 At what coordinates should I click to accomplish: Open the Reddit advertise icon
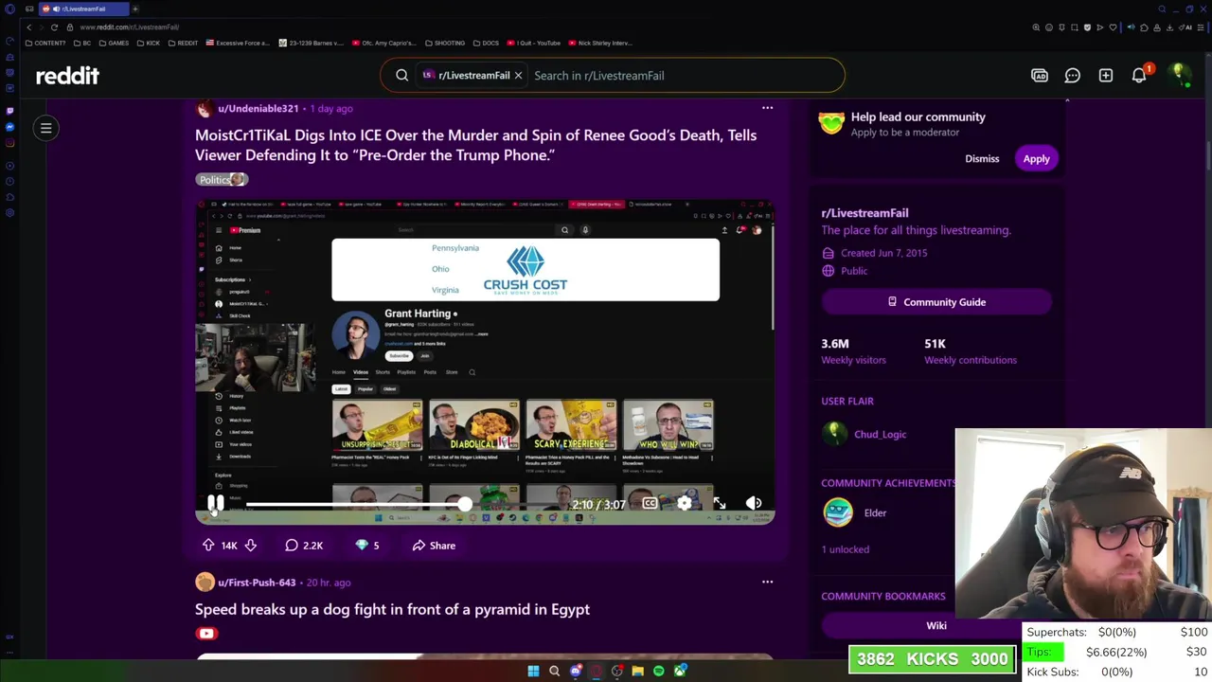(x=1040, y=76)
